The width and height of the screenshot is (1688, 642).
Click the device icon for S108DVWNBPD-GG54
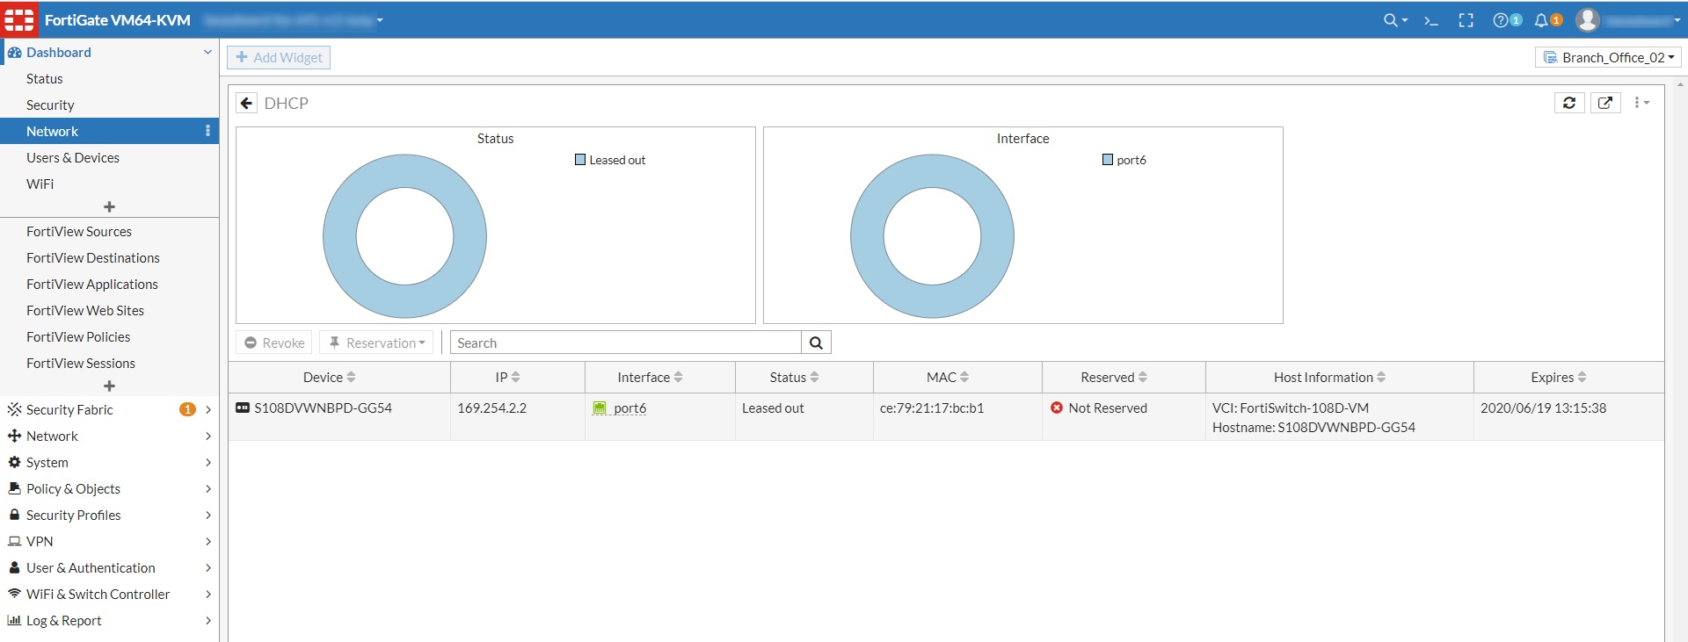243,408
